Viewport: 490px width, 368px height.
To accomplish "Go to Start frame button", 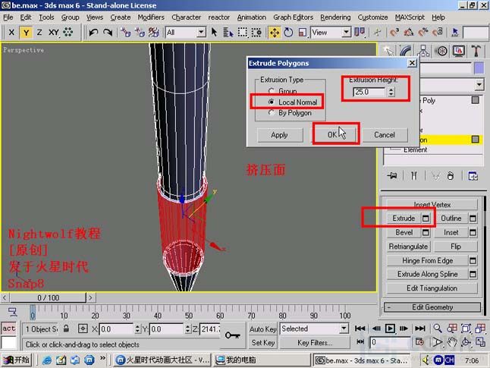I will pyautogui.click(x=360, y=329).
